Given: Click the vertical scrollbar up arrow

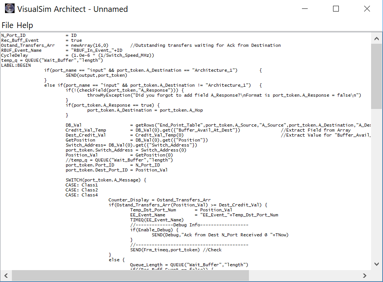Looking at the screenshot, I should [x=376, y=38].
